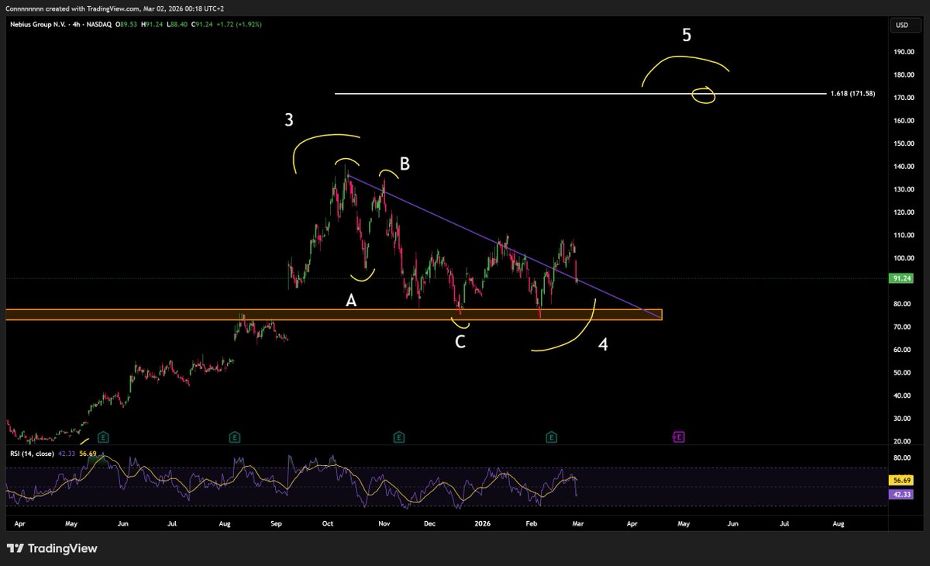This screenshot has width=930, height=566.
Task: Click the earnings marker near February
Action: tap(551, 437)
